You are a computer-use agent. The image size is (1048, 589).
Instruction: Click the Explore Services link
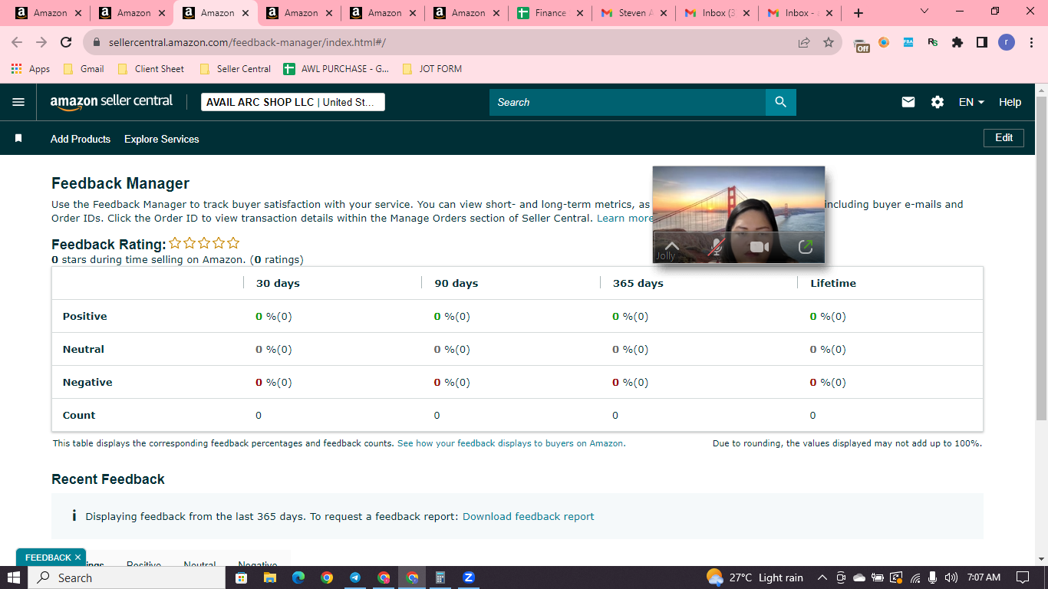(x=162, y=139)
